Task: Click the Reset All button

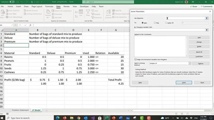Action: point(199,52)
